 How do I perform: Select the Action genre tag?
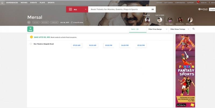click(36, 22)
